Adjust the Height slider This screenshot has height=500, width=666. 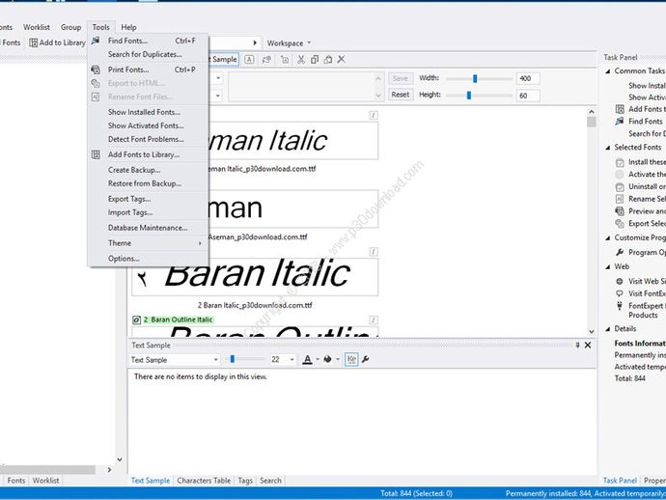click(469, 96)
